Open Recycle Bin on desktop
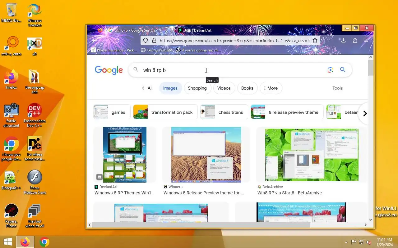Screen dimensions: 398x248 pos(12,13)
